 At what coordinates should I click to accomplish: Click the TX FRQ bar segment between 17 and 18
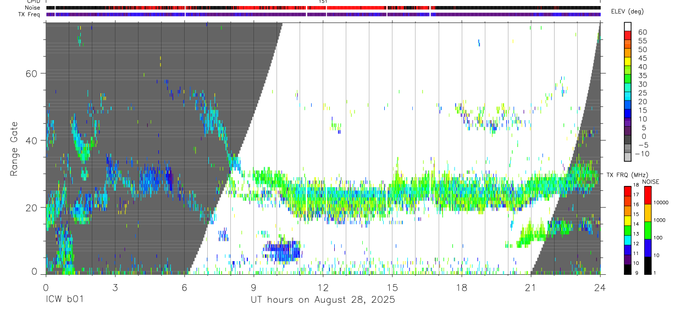(628, 191)
